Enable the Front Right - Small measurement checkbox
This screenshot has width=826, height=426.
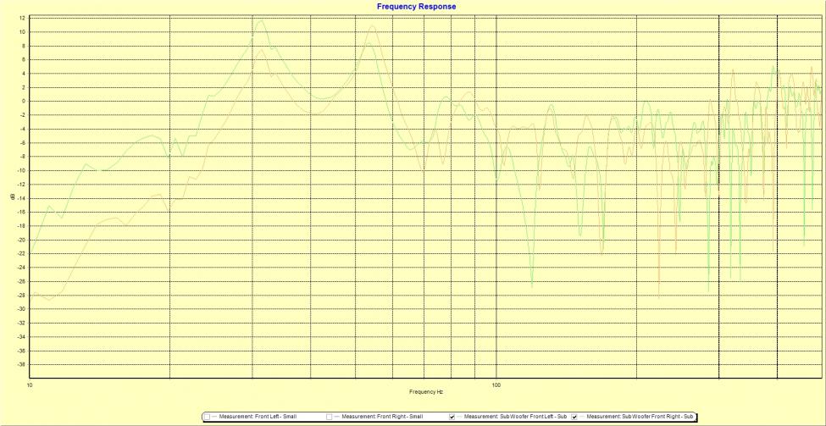click(329, 417)
